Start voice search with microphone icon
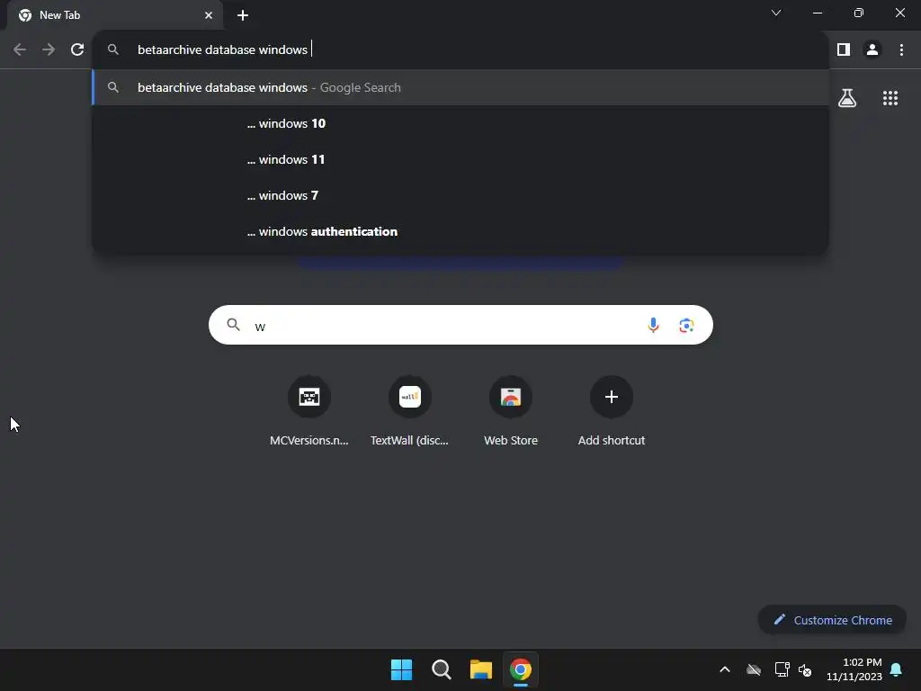921x691 pixels. (x=653, y=325)
